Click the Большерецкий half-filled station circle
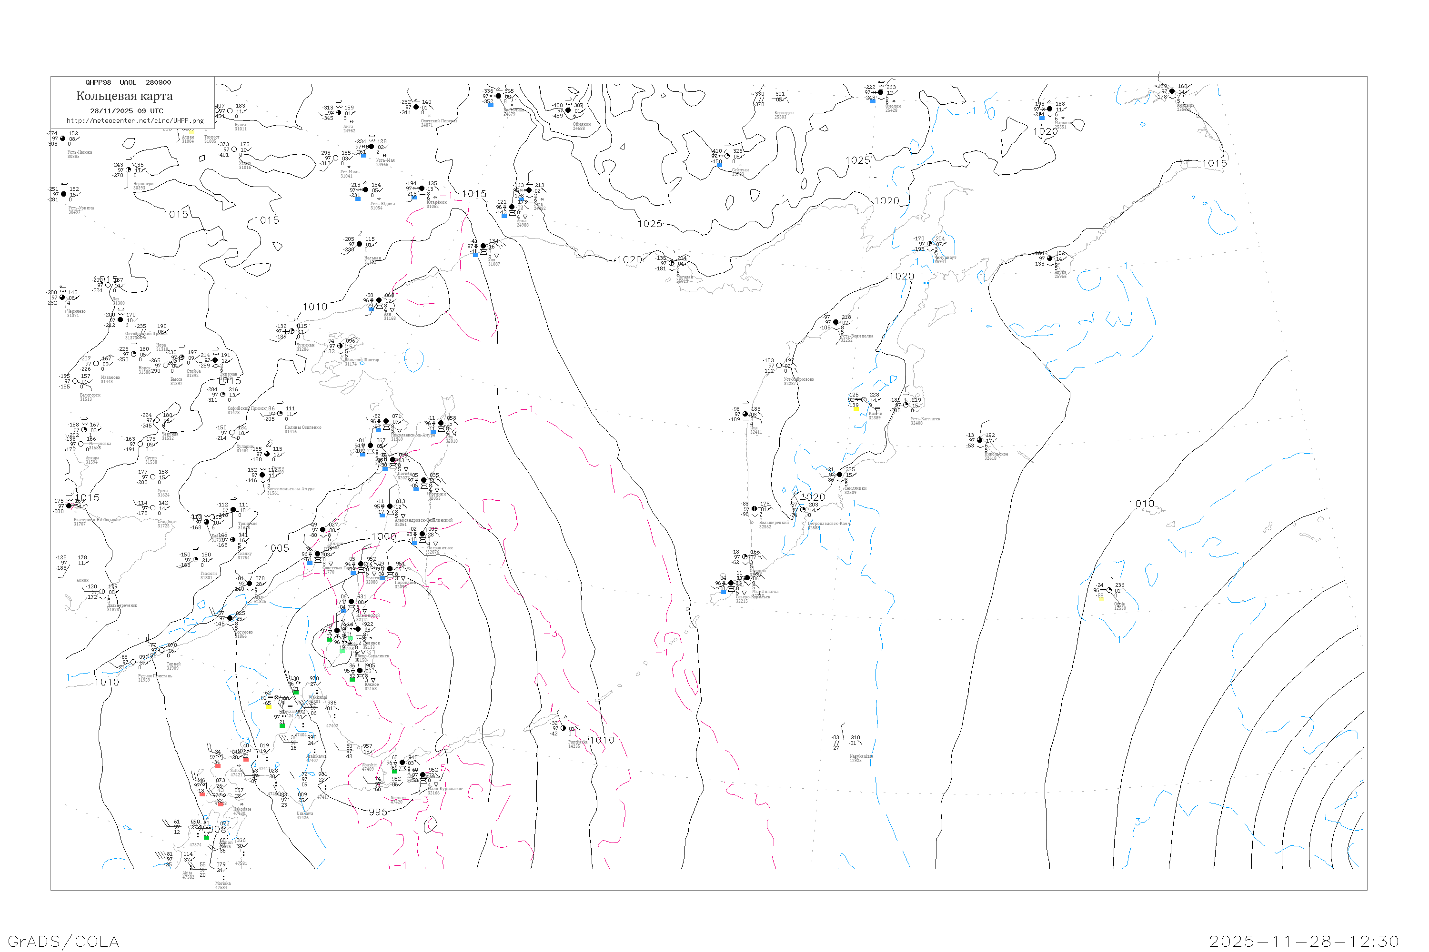 pyautogui.click(x=754, y=509)
